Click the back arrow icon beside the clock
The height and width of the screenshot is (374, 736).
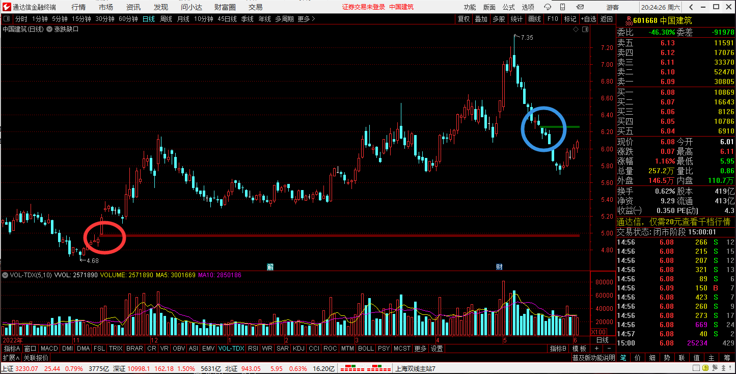(x=691, y=7)
